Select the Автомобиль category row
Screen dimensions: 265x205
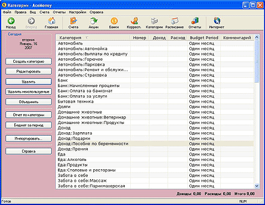[x=155, y=44]
